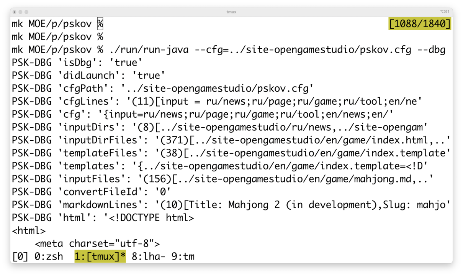This screenshot has width=463, height=276.
Task: Select the highlighted 1:[tmux]* window
Action: coord(100,256)
